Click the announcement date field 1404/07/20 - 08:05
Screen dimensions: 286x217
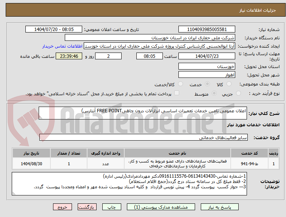pos(54,29)
